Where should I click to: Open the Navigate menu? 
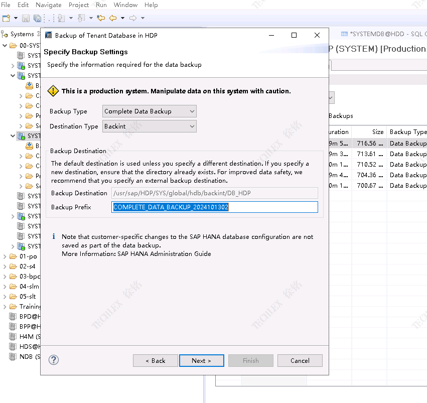pos(49,5)
